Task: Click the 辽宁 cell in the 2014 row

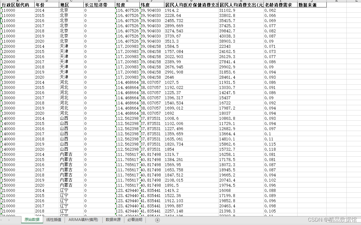Action: click(71, 190)
